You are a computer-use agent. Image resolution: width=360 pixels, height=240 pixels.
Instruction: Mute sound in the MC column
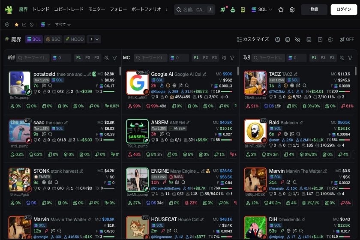224,58
